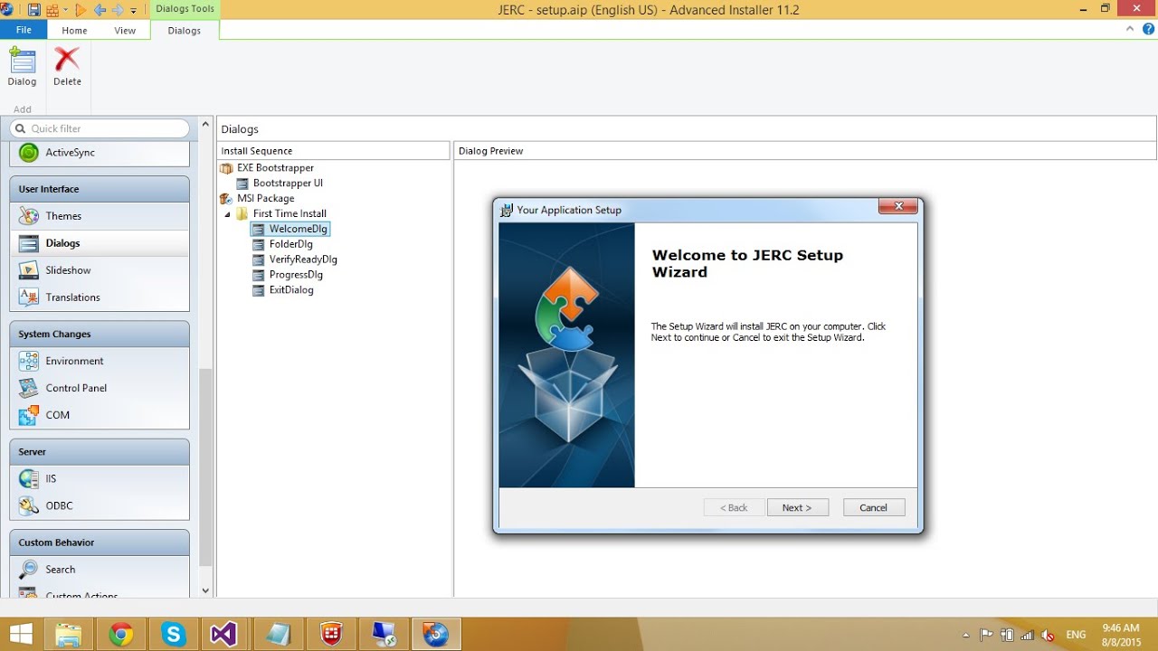Collapse the Server section header
This screenshot has width=1158, height=651.
100,451
